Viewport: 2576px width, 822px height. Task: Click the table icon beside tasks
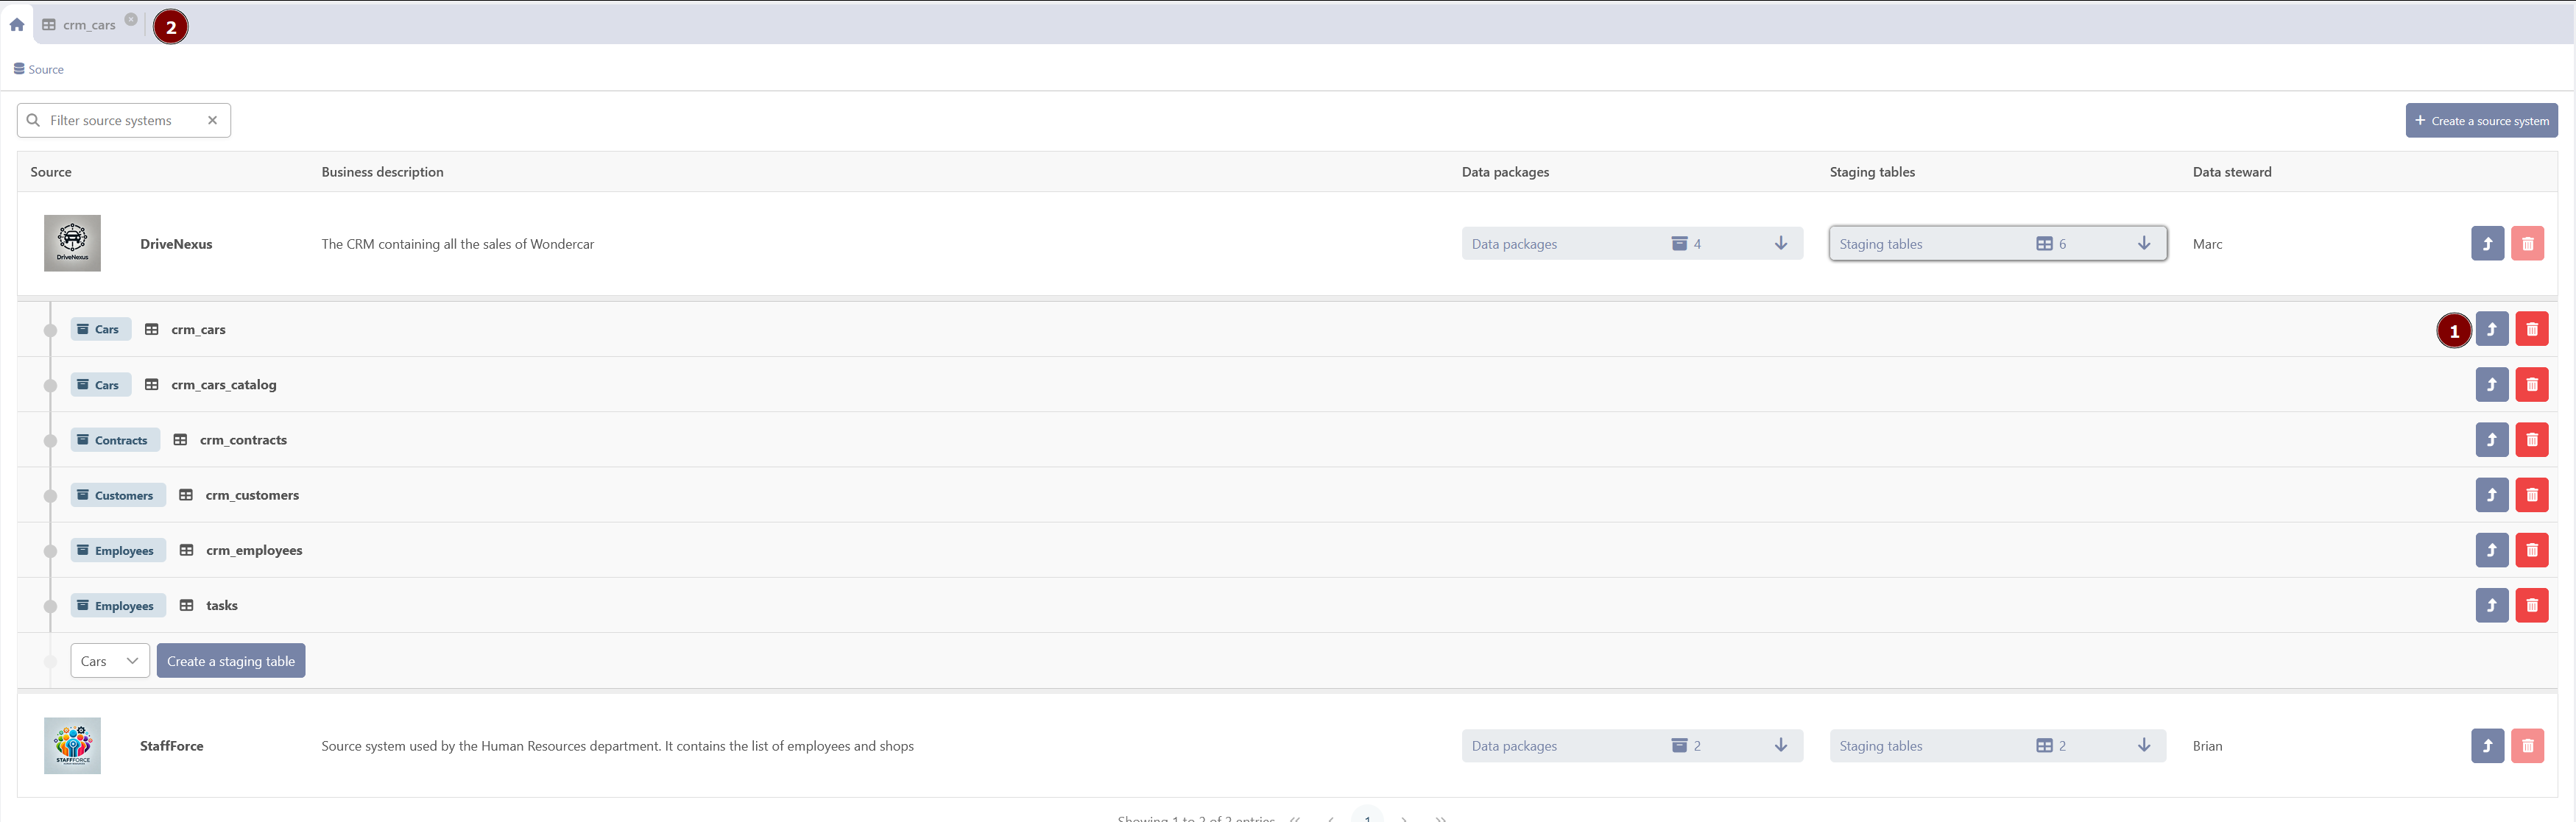(186, 604)
